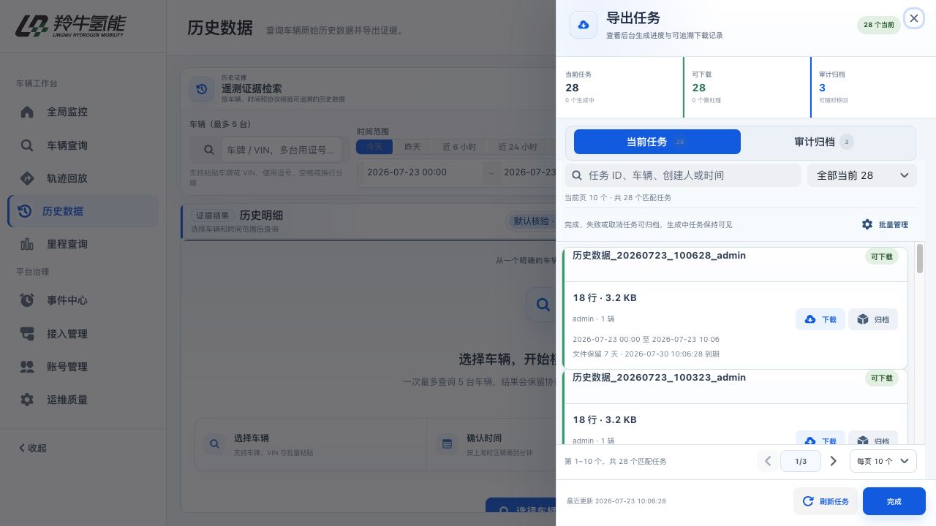
Task: Close the 导出任务 panel
Action: coord(914,18)
